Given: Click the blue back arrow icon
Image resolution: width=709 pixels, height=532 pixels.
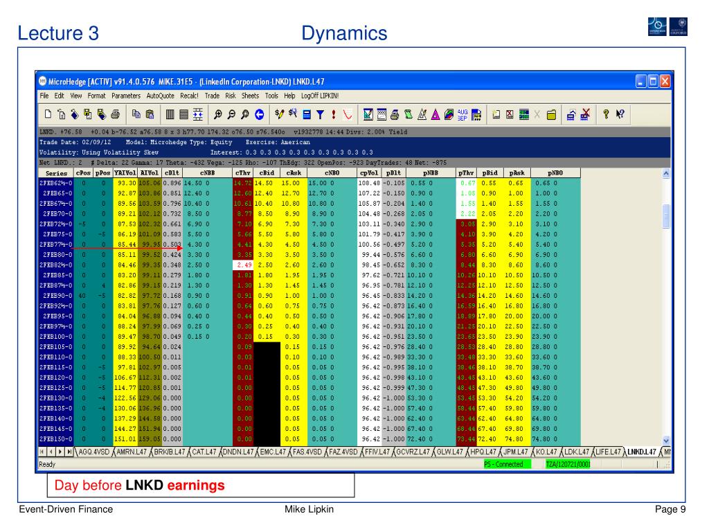Looking at the screenshot, I should [260, 114].
